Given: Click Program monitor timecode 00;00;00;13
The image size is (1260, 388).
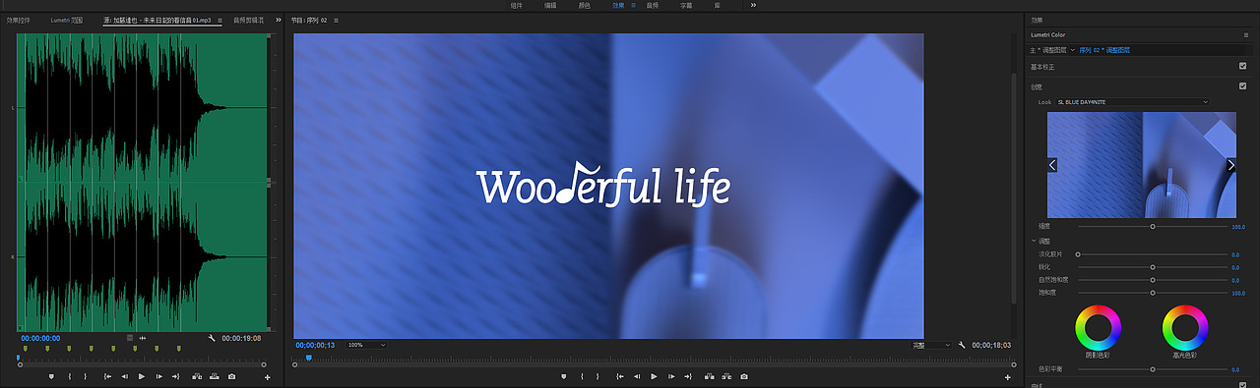Looking at the screenshot, I should (x=315, y=345).
